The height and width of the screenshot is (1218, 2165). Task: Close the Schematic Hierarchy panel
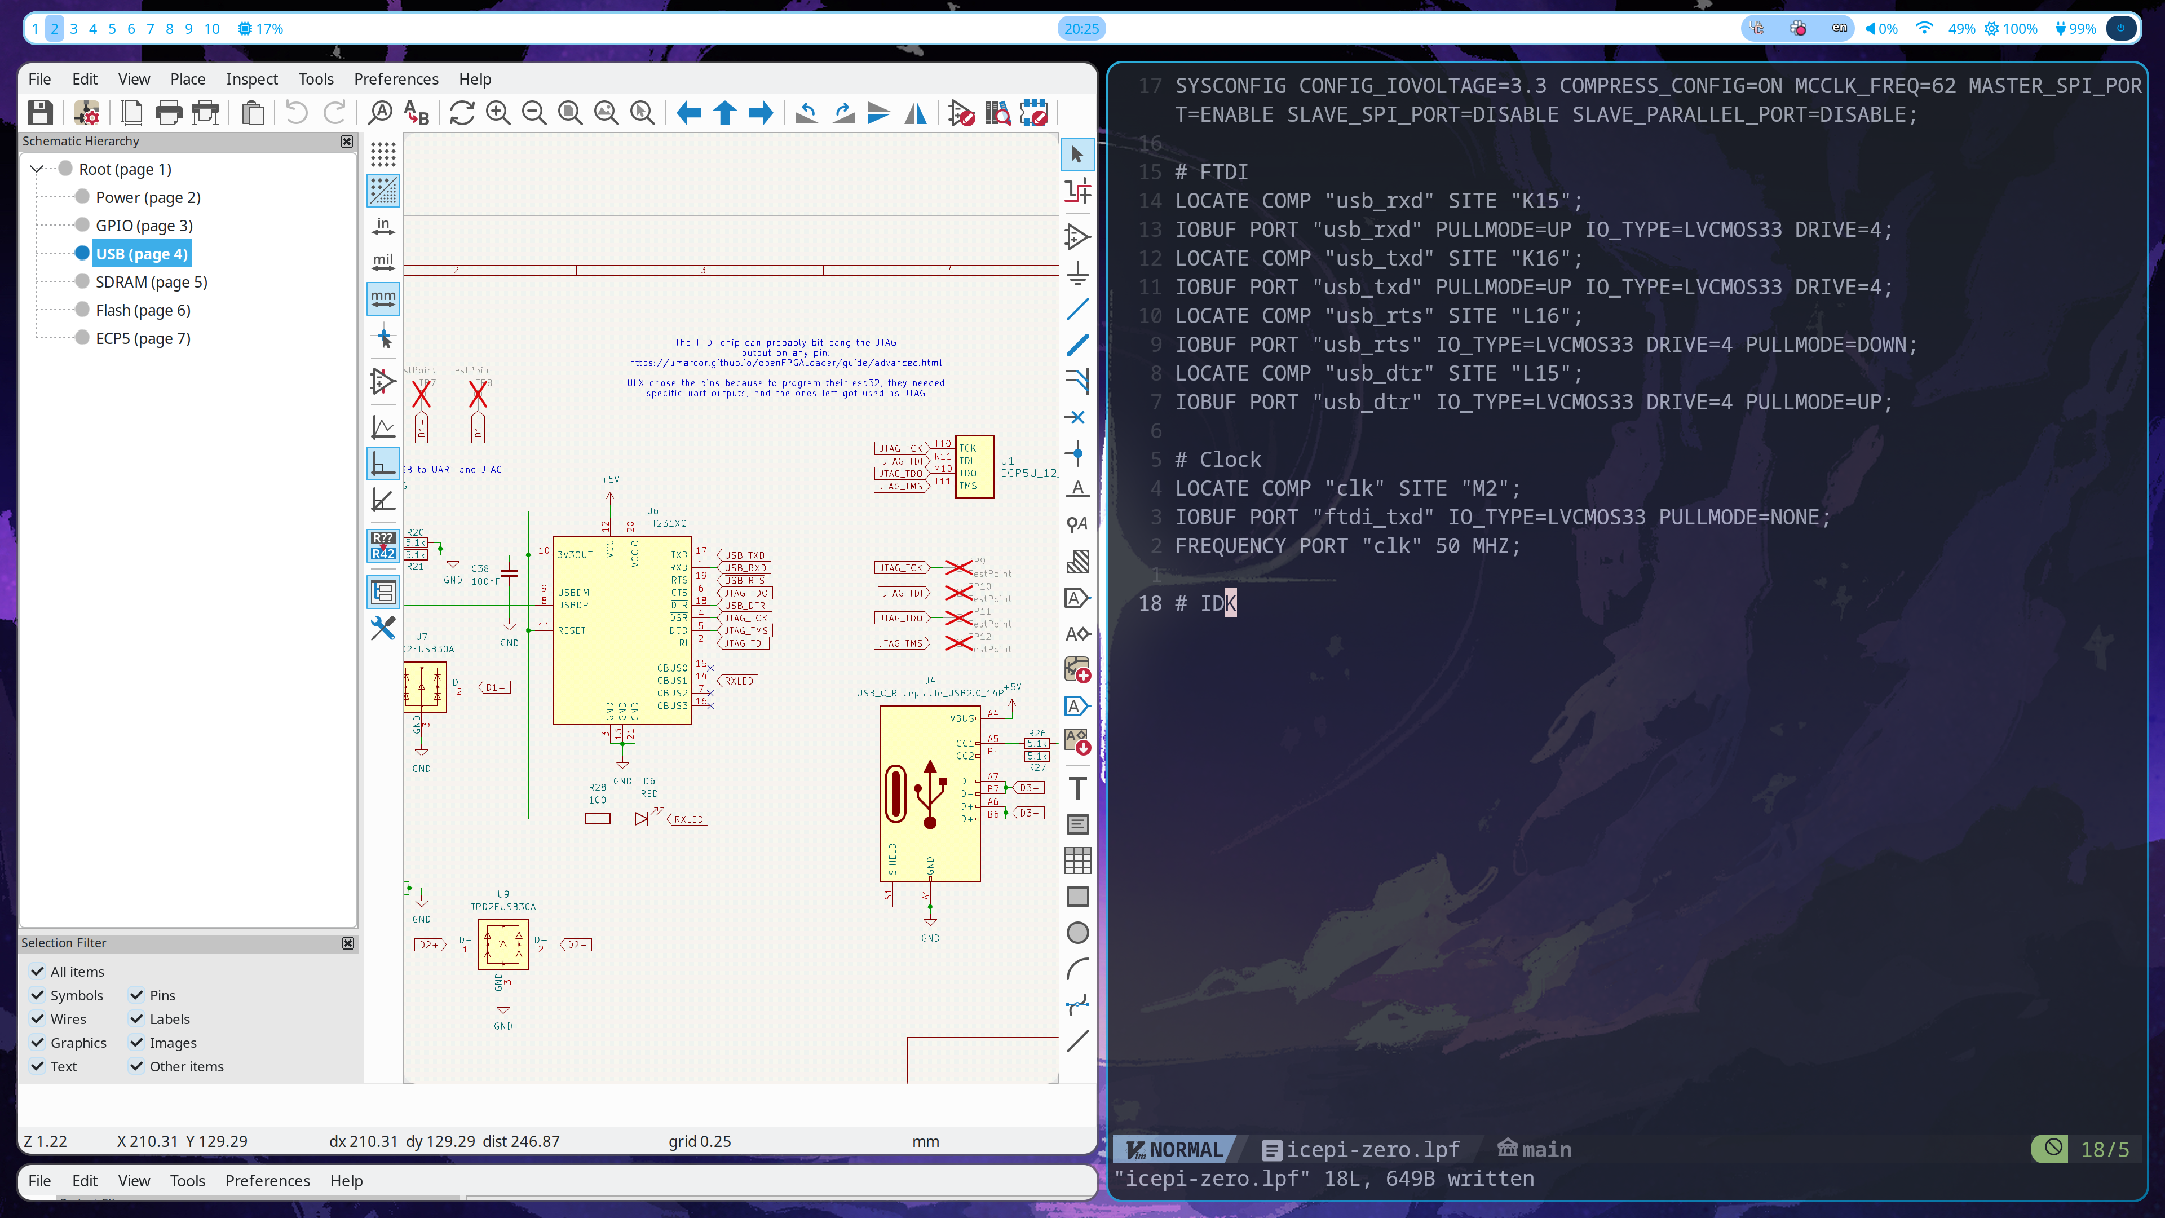(346, 141)
